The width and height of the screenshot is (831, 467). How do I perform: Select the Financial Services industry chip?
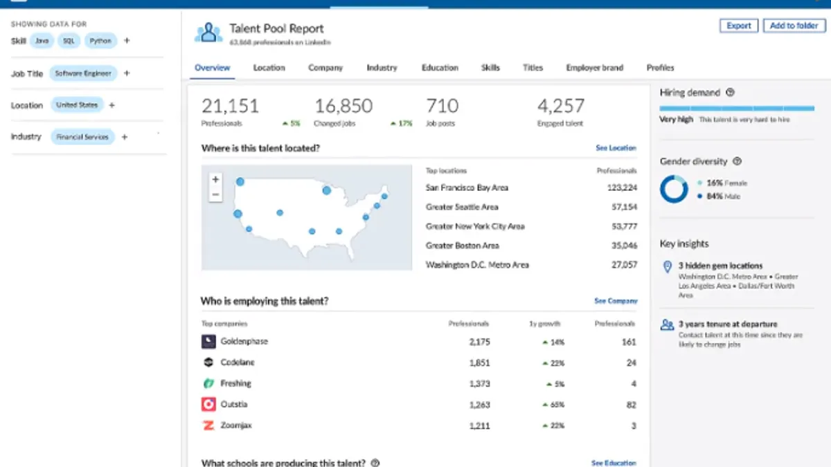(82, 137)
